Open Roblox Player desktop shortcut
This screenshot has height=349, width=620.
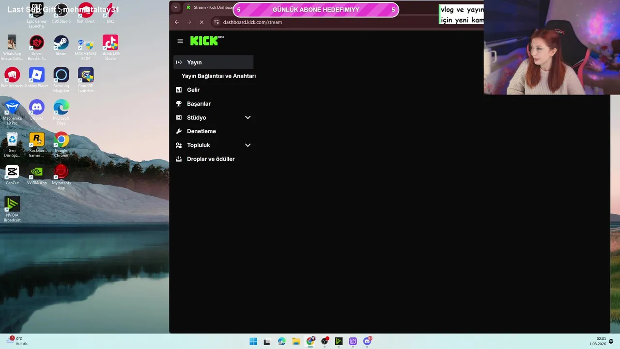(x=36, y=78)
